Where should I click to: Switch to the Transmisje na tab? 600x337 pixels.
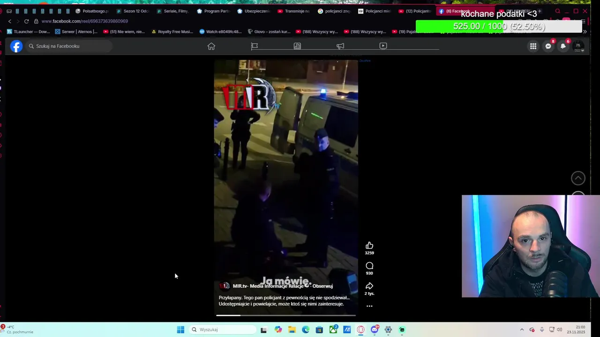tap(294, 11)
